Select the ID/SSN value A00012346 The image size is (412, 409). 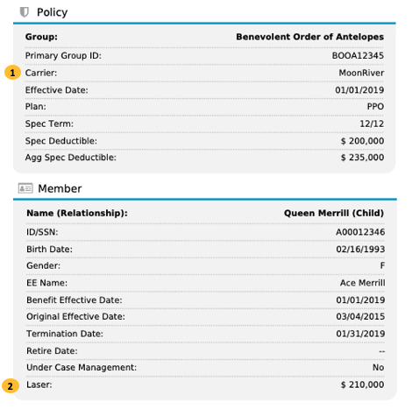(x=360, y=232)
